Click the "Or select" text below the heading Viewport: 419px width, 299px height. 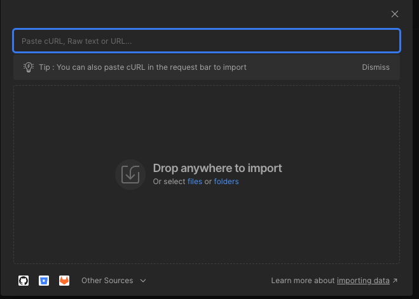pyautogui.click(x=169, y=182)
